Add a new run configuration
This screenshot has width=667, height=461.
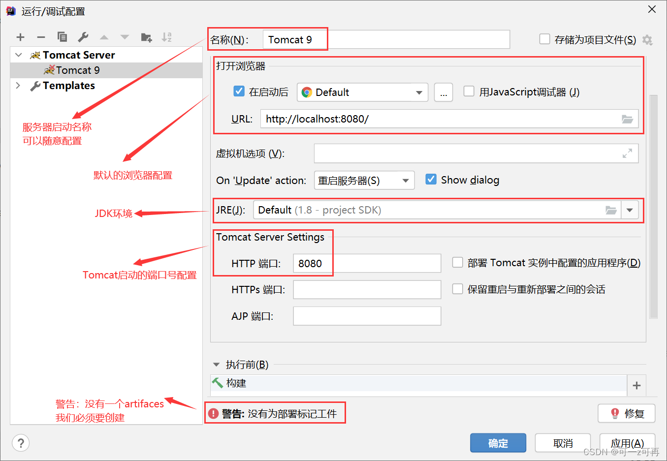click(20, 37)
